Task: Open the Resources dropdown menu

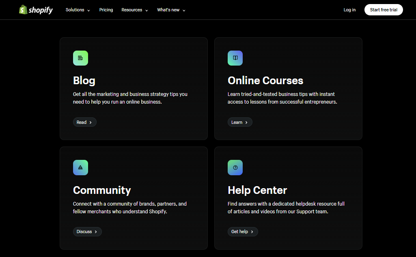Action: [x=134, y=10]
